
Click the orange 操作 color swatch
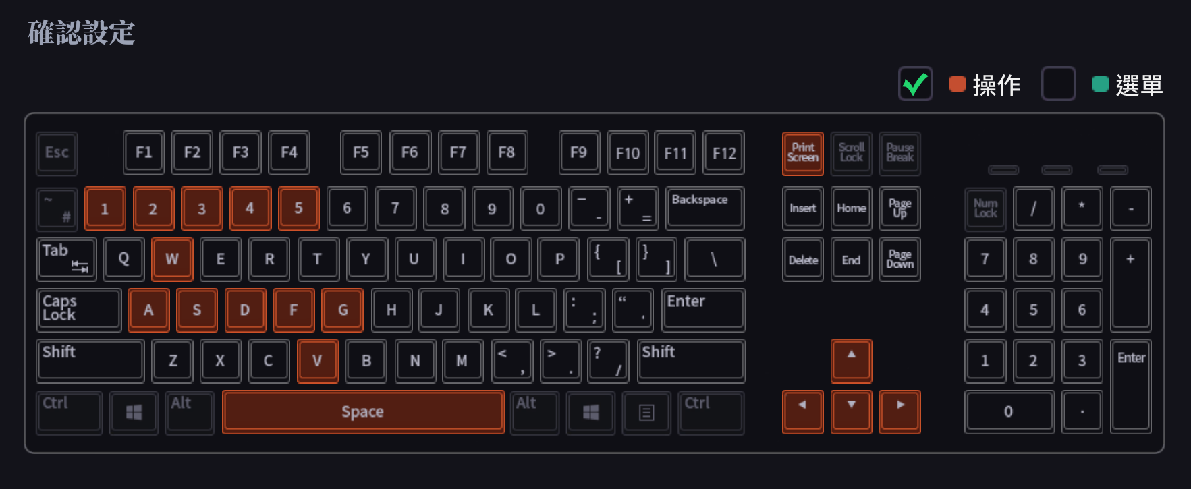pos(957,84)
